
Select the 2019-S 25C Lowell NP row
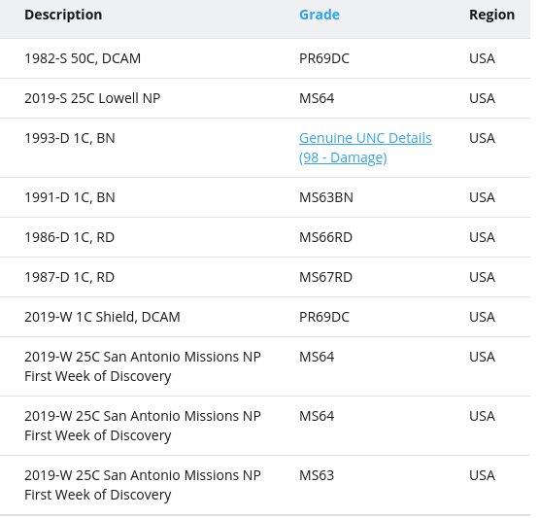click(x=265, y=98)
